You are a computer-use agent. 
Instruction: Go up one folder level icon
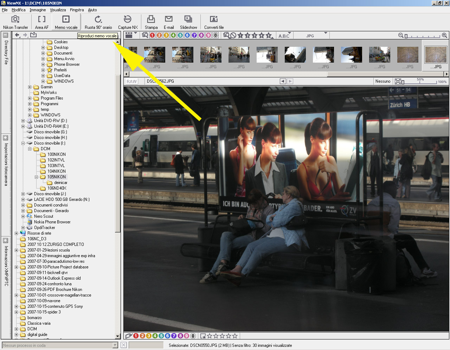[x=33, y=35]
